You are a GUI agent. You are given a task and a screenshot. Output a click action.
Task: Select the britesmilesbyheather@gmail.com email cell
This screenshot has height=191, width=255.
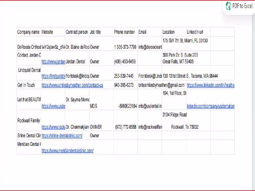pyautogui.click(x=162, y=85)
